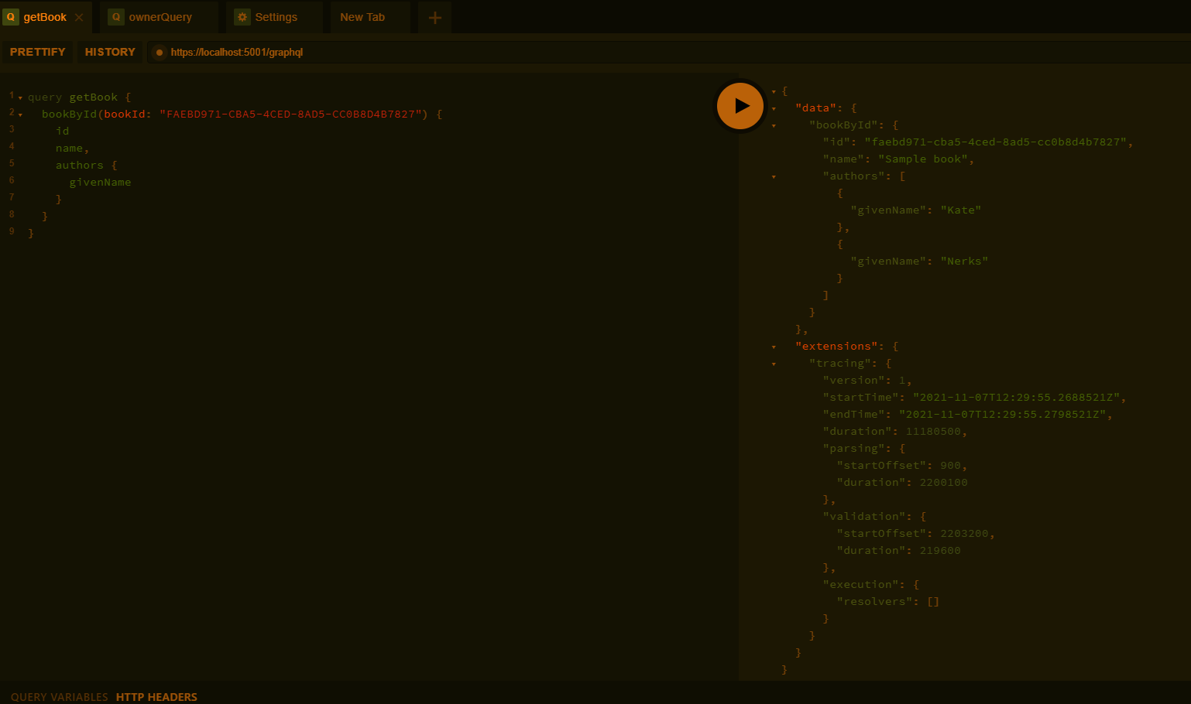Open query HISTORY
This screenshot has height=704, width=1191.
pos(110,52)
